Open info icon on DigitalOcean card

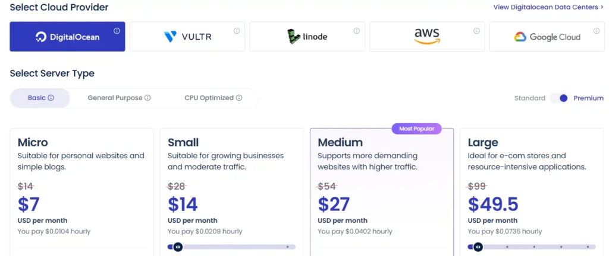117,31
